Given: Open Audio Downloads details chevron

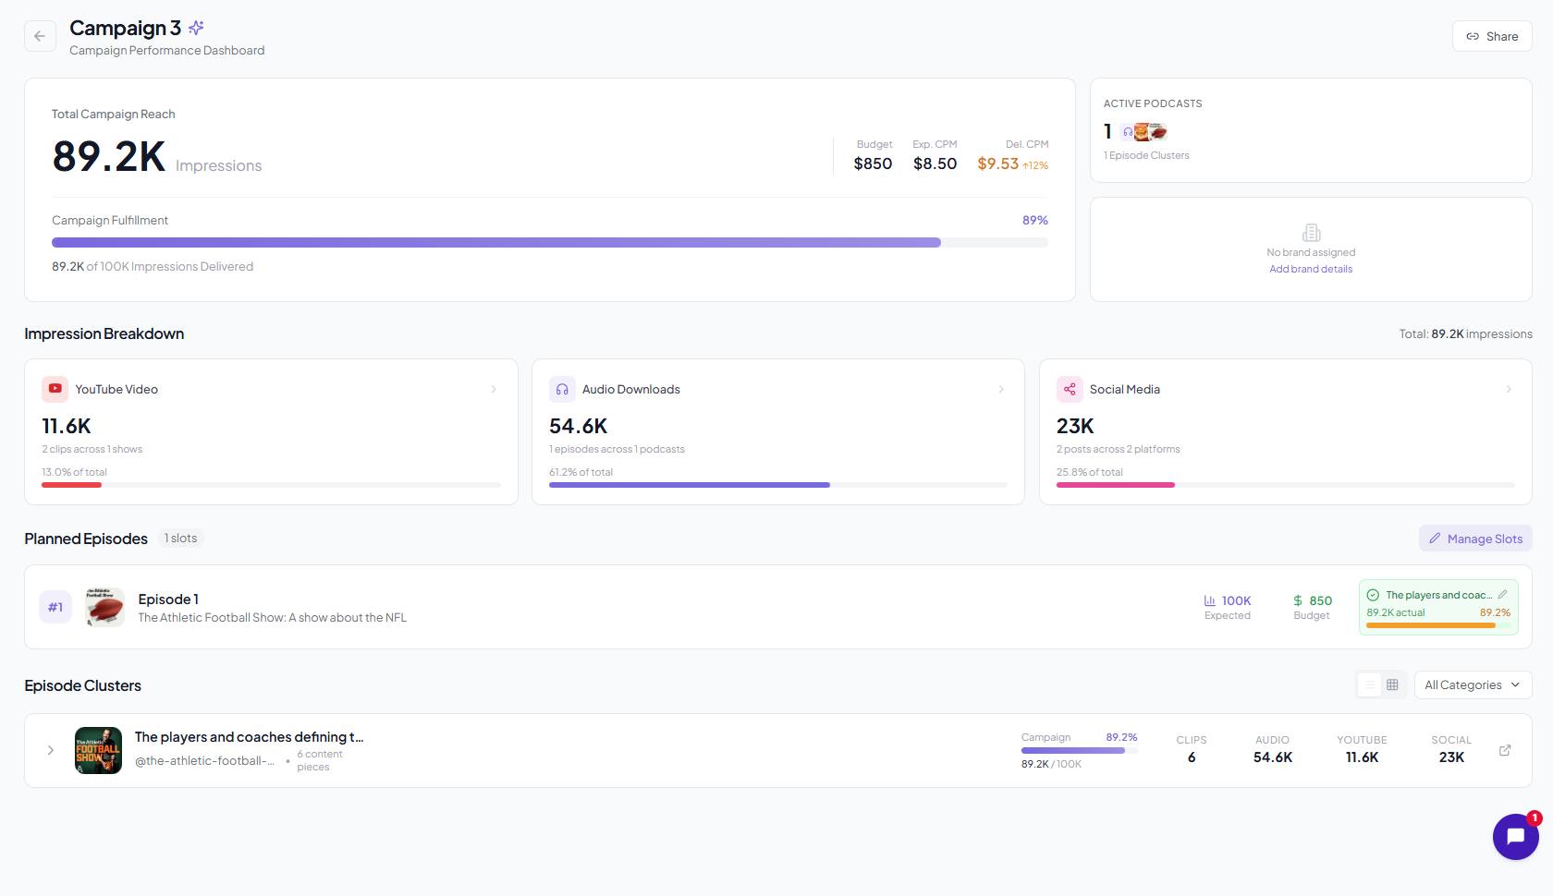Looking at the screenshot, I should 1001,389.
